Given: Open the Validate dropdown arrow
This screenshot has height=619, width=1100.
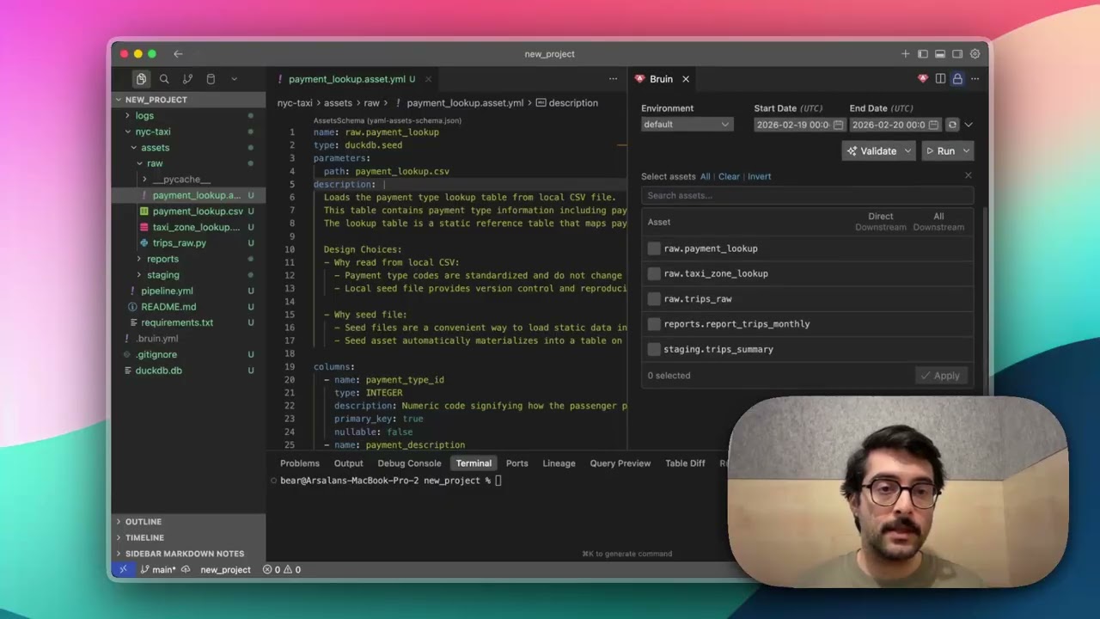Looking at the screenshot, I should click(x=907, y=151).
